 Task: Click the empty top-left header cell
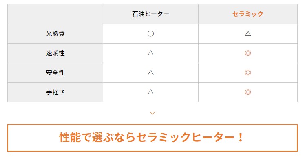(x=55, y=14)
